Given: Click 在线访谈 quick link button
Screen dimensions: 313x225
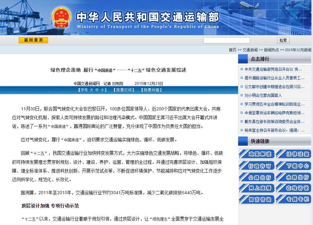Looking at the screenshot, I should 293,188.
